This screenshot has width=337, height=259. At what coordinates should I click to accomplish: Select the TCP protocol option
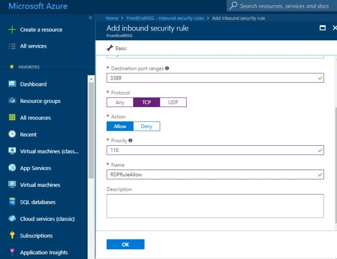(147, 102)
